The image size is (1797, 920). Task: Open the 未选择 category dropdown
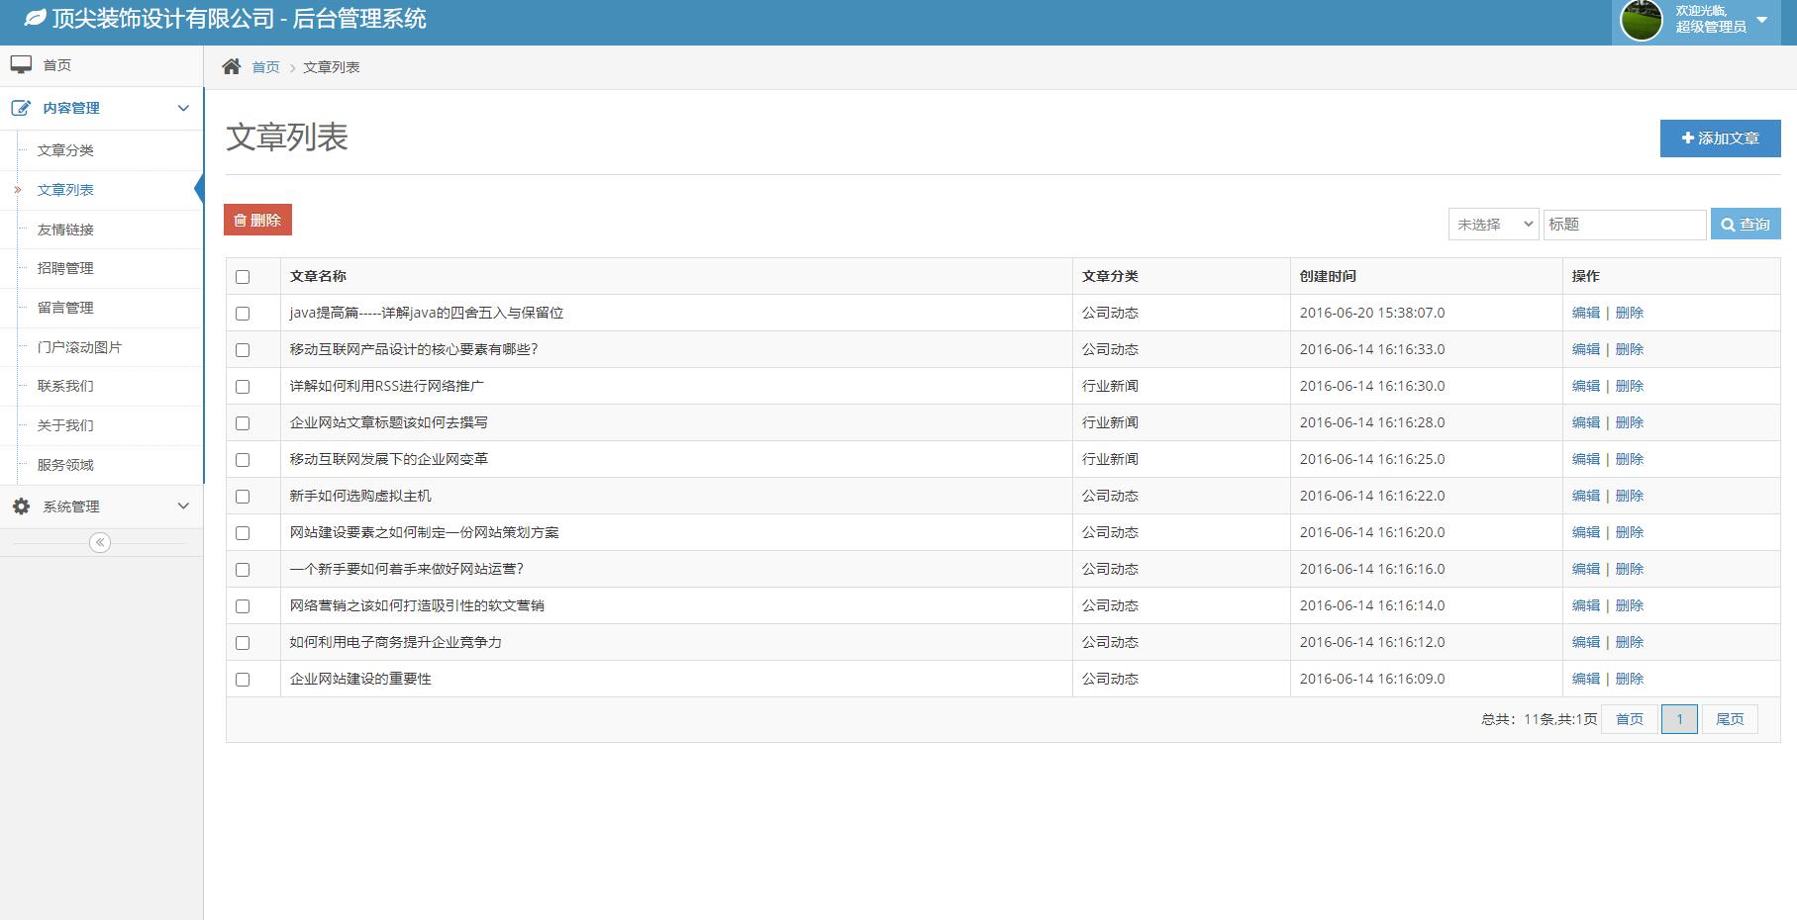pyautogui.click(x=1493, y=225)
